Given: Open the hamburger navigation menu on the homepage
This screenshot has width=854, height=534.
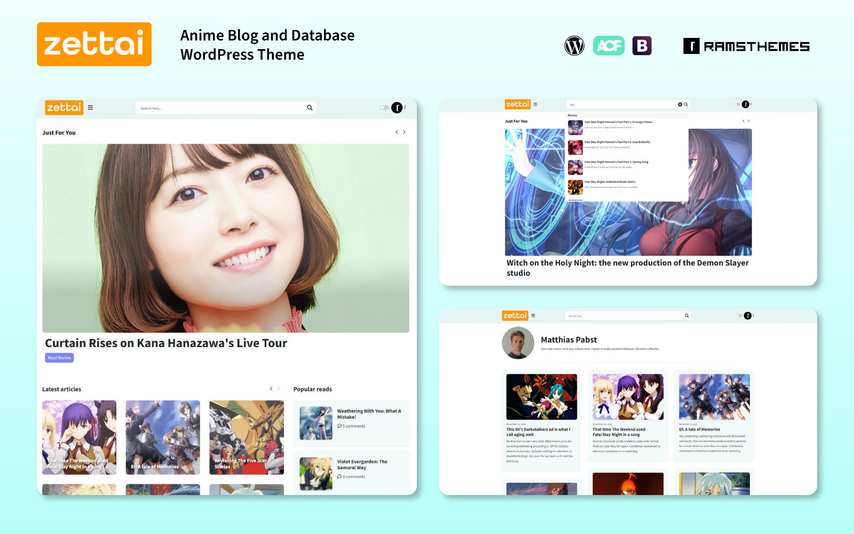Looking at the screenshot, I should (x=91, y=107).
